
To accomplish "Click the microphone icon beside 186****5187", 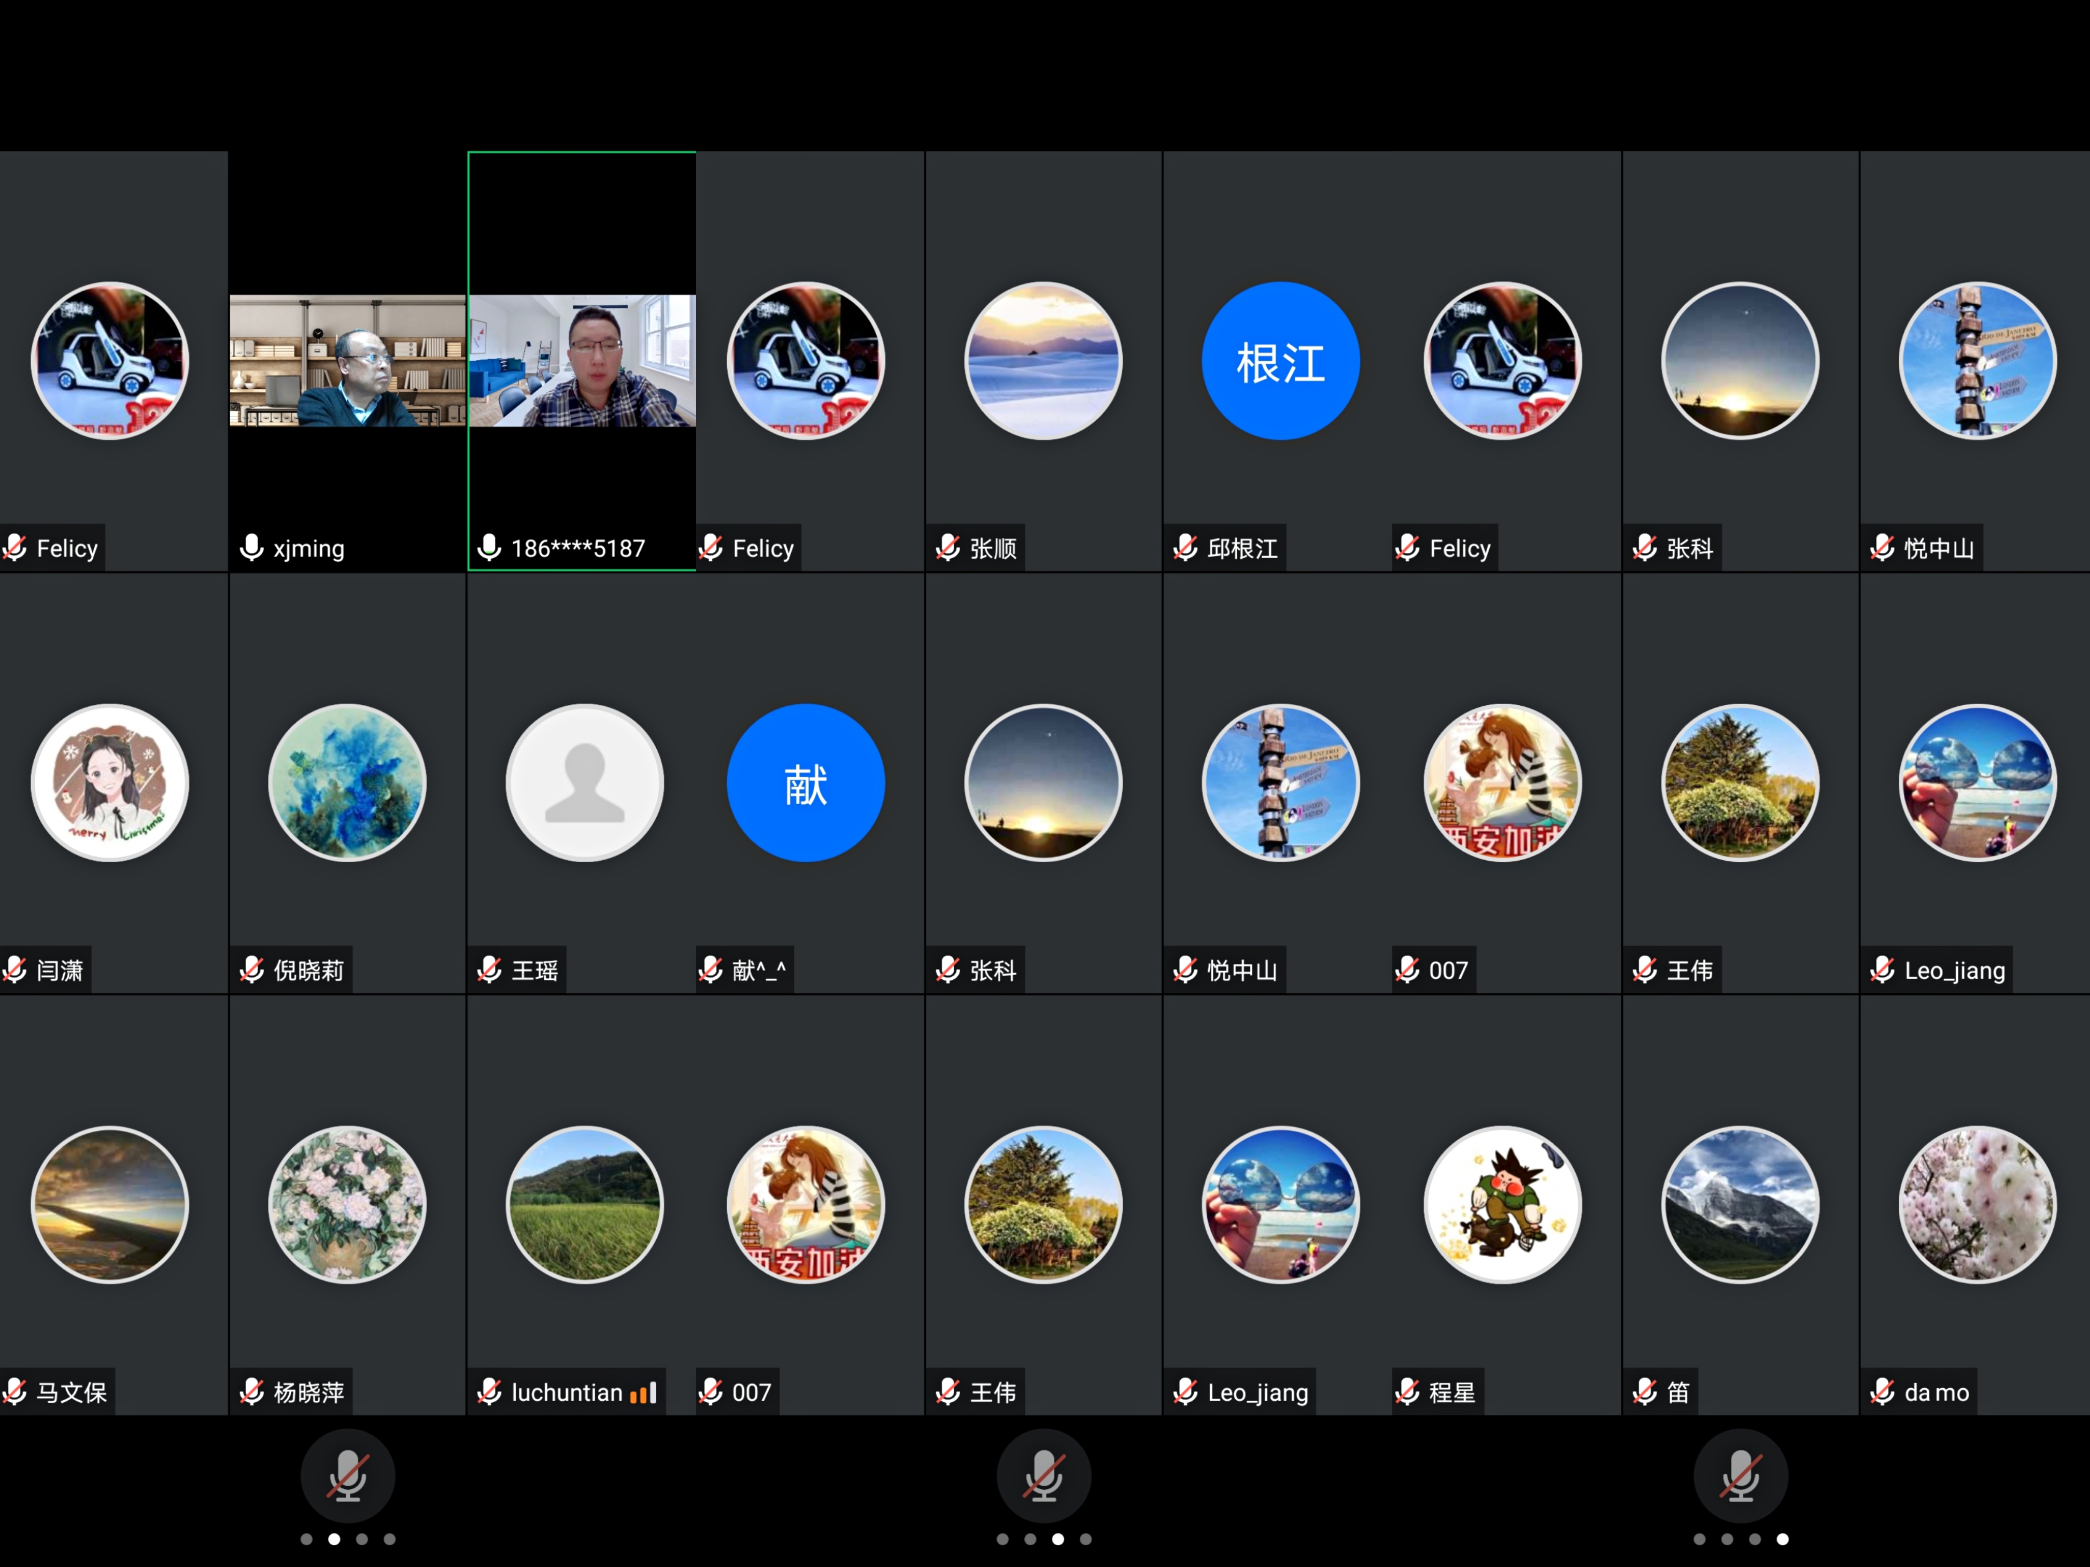I will click(488, 548).
